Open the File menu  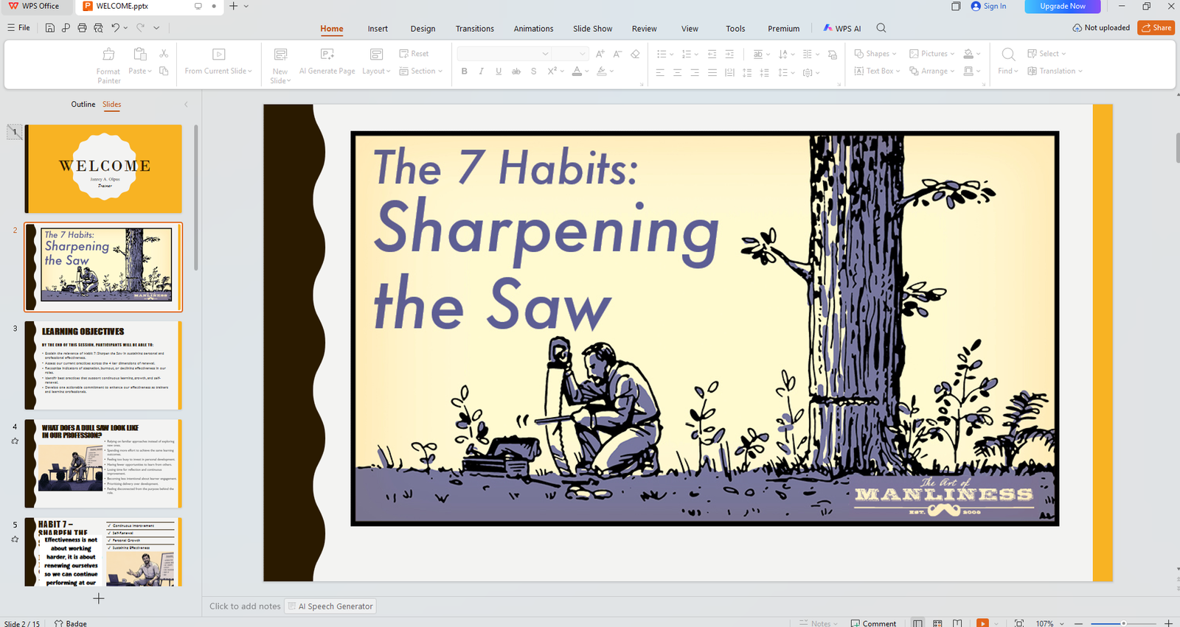pyautogui.click(x=19, y=28)
